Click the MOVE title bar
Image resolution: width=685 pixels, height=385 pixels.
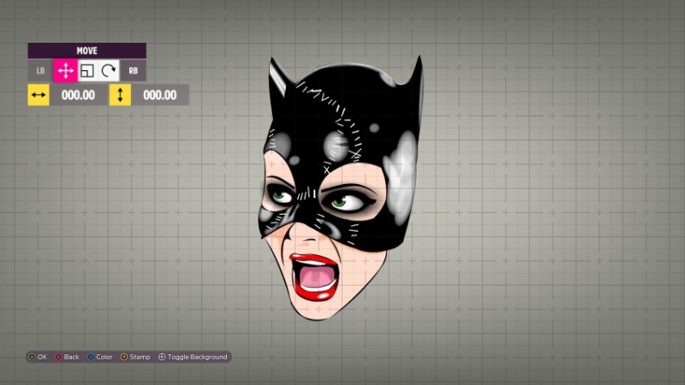[x=86, y=50]
